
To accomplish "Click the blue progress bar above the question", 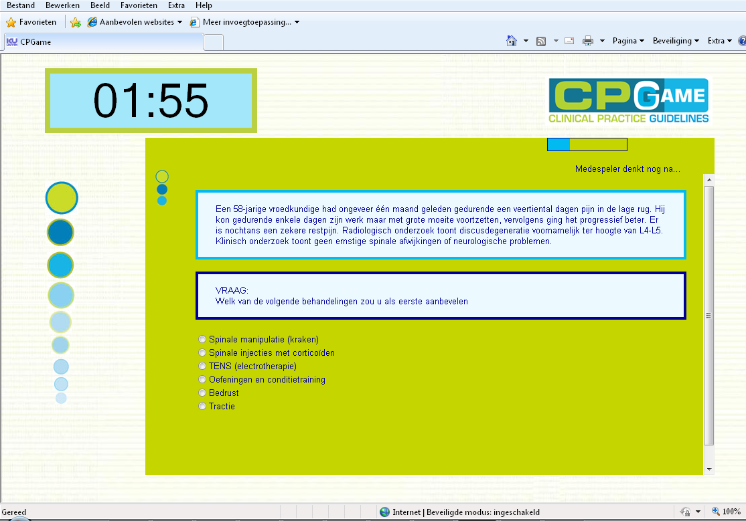I will [x=587, y=144].
